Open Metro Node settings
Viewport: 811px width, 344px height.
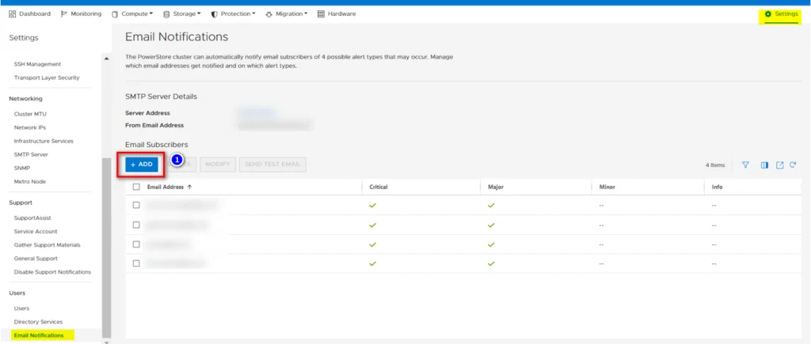point(30,182)
